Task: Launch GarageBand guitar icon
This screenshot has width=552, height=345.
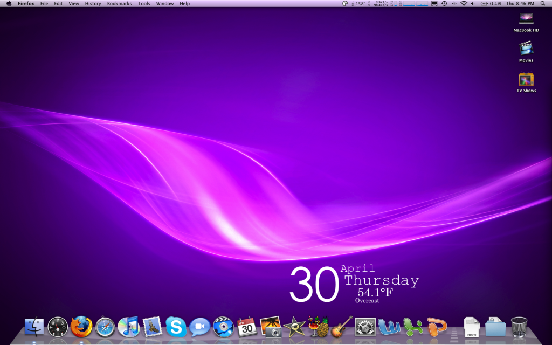Action: pyautogui.click(x=341, y=327)
